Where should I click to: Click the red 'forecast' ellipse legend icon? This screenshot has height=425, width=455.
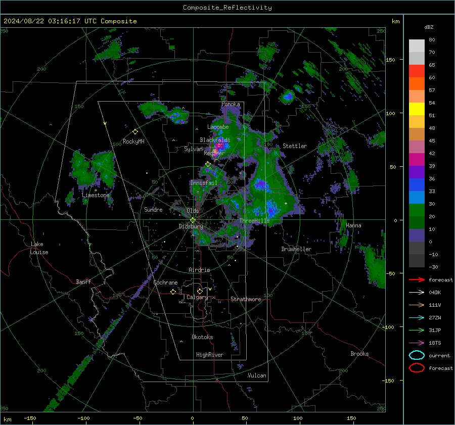coord(417,368)
